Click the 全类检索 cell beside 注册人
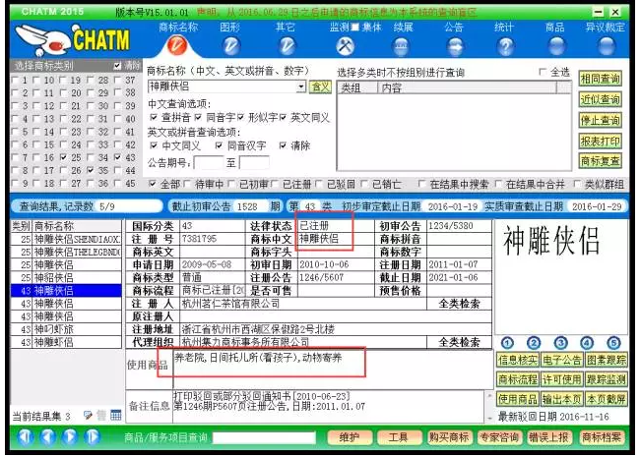Viewport: 640px width, 457px height. click(460, 304)
